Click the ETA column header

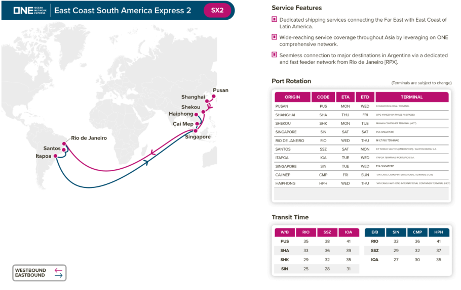pyautogui.click(x=345, y=97)
